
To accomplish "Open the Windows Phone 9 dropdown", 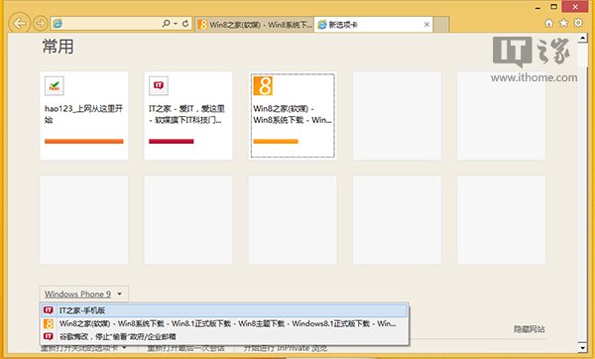I will [84, 295].
